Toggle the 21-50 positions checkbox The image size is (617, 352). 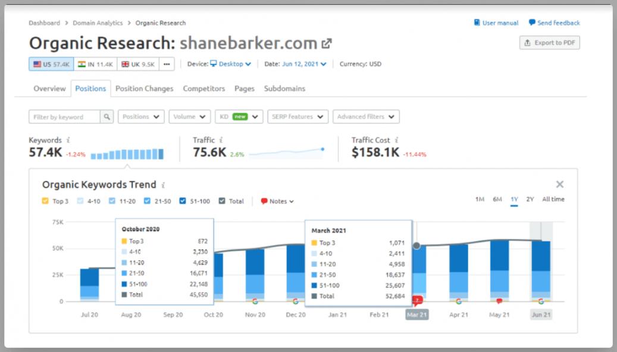[147, 201]
